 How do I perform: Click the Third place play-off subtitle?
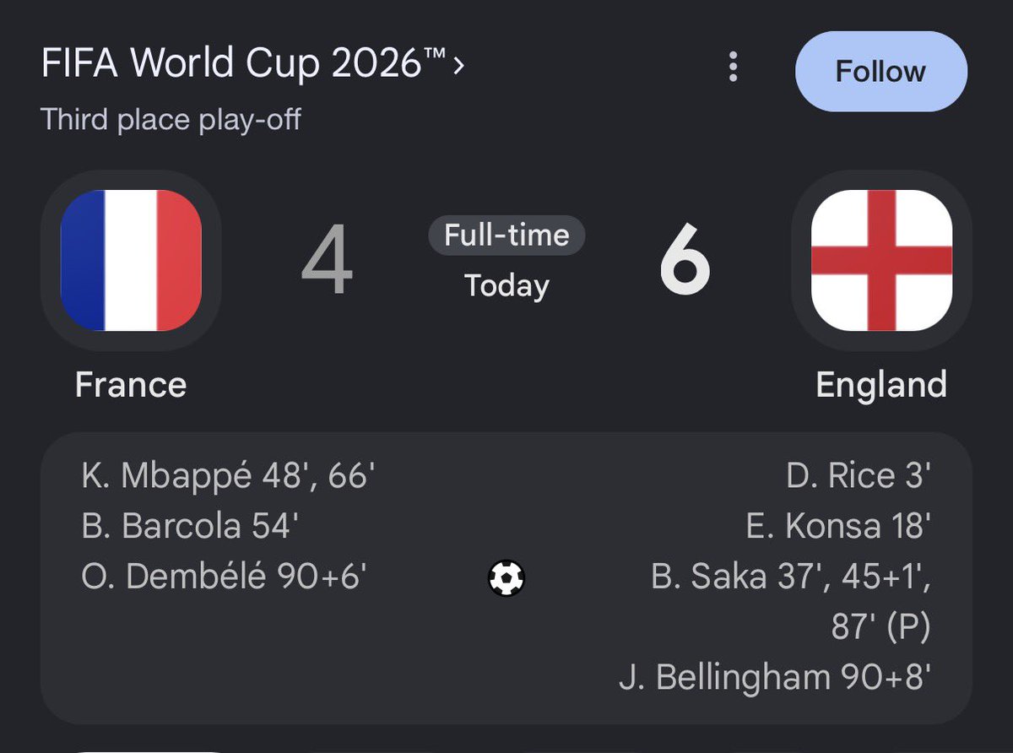171,119
